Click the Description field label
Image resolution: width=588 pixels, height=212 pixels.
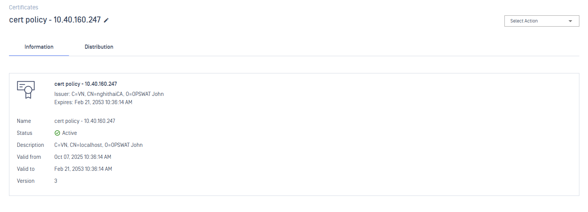[x=30, y=145]
